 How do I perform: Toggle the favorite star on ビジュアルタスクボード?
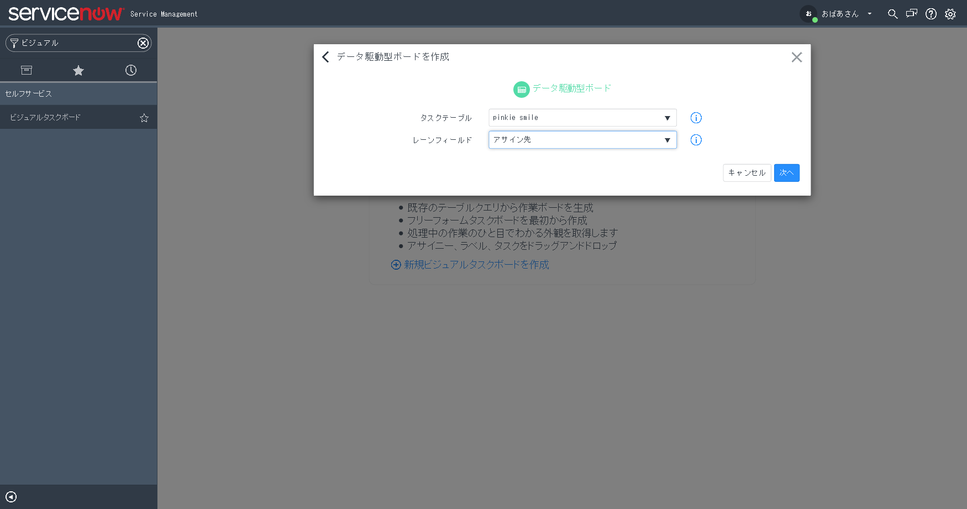(144, 118)
